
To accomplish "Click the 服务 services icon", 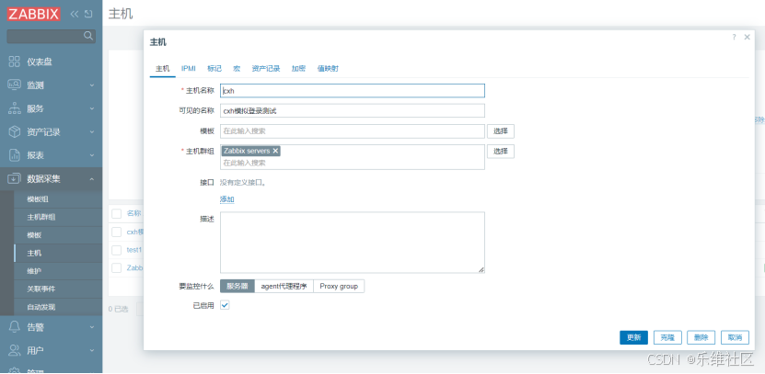I will tap(14, 108).
